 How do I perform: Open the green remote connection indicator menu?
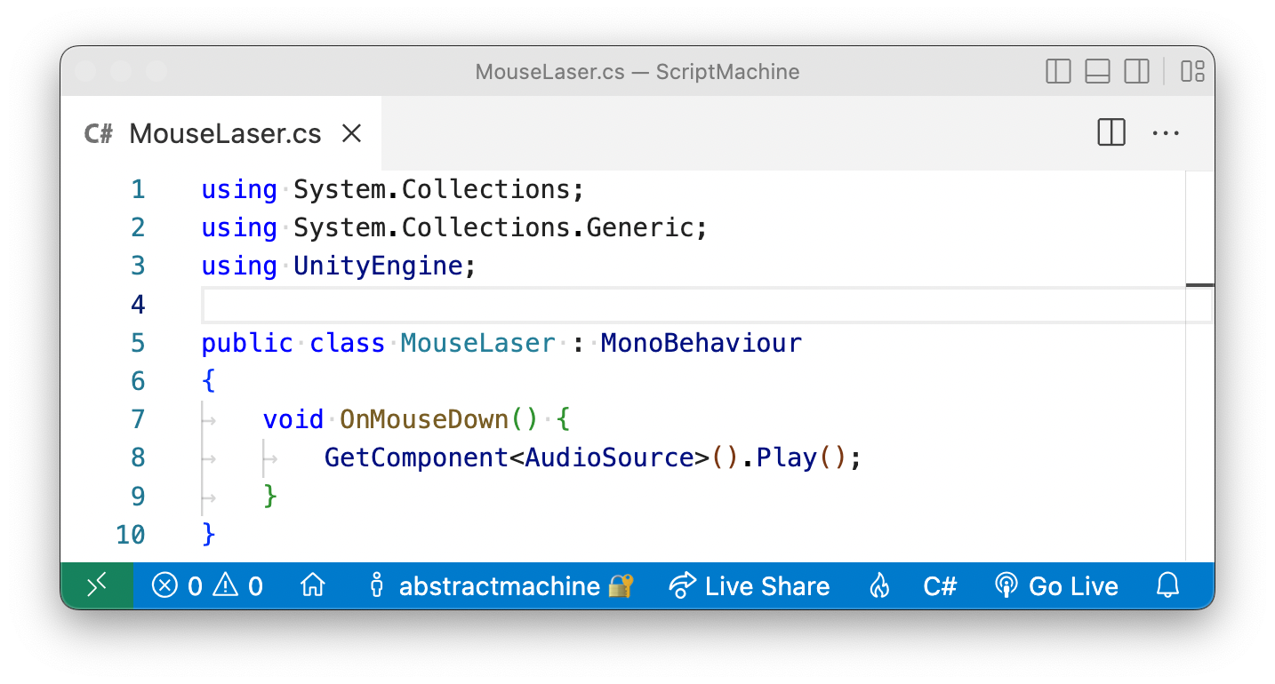(x=96, y=585)
